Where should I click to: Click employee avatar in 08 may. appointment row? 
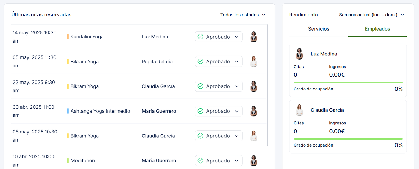(x=253, y=136)
